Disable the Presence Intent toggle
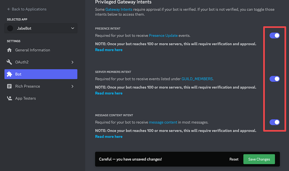Viewport: 289px width, 171px height. (x=274, y=35)
